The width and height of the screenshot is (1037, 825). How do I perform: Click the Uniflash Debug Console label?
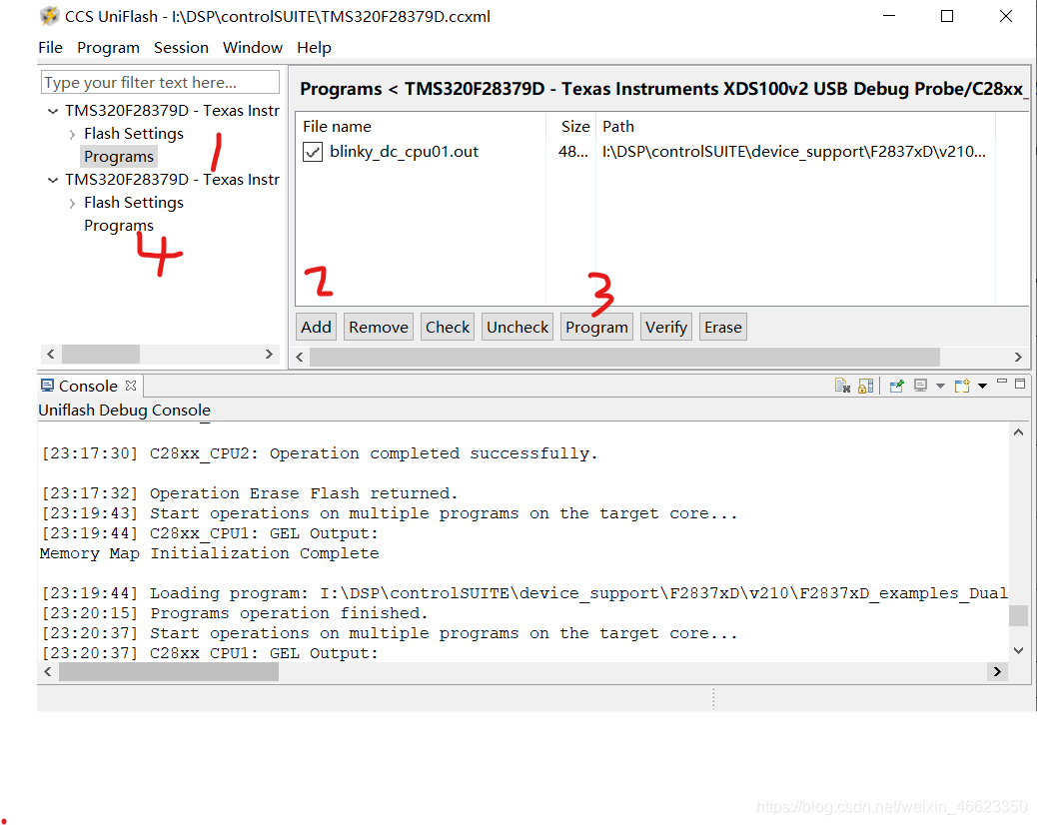[124, 410]
